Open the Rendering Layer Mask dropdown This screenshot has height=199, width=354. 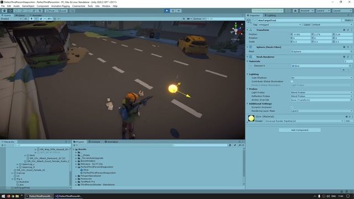pos(321,111)
